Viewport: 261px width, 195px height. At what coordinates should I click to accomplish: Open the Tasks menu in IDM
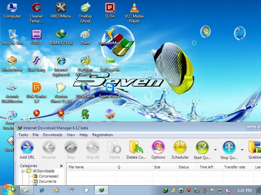point(23,135)
